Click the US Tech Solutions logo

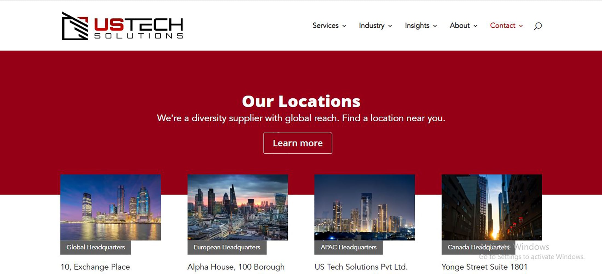click(x=122, y=26)
